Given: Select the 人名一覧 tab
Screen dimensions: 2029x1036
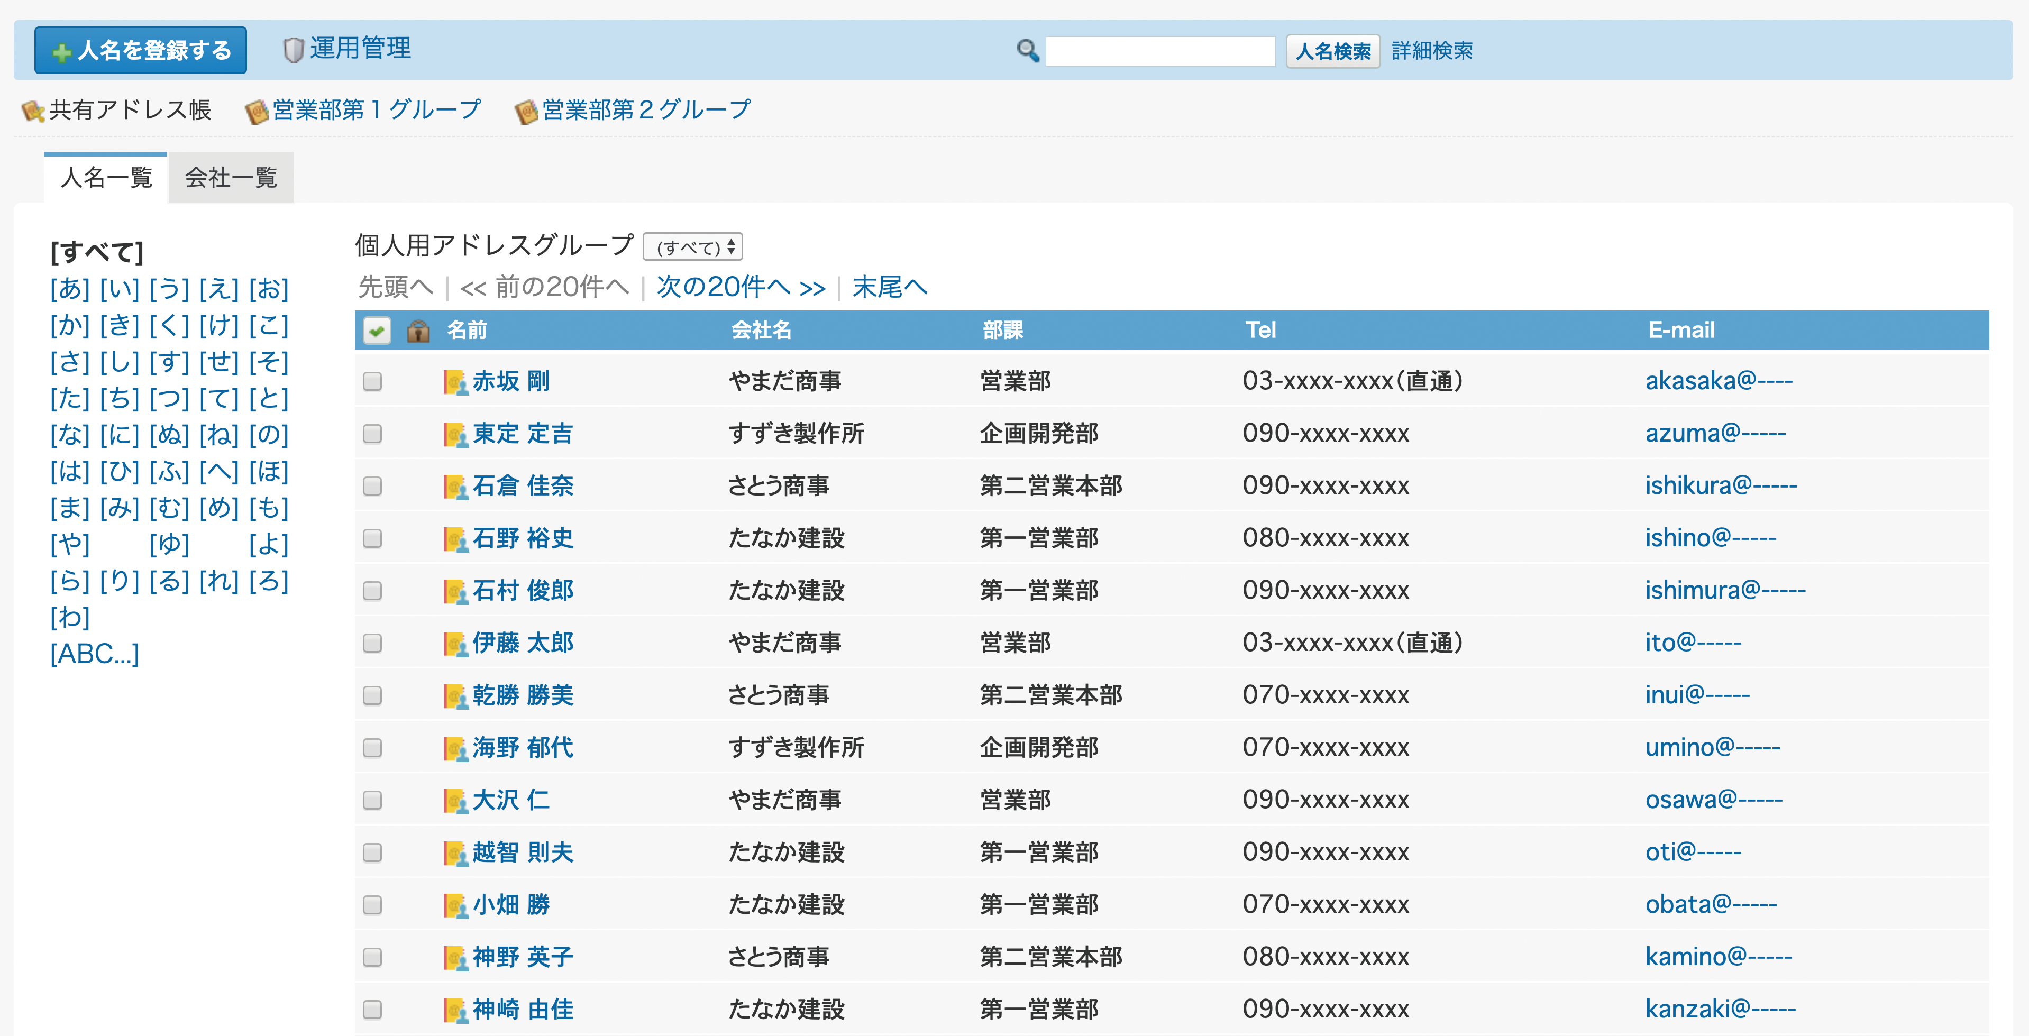Looking at the screenshot, I should coord(106,178).
